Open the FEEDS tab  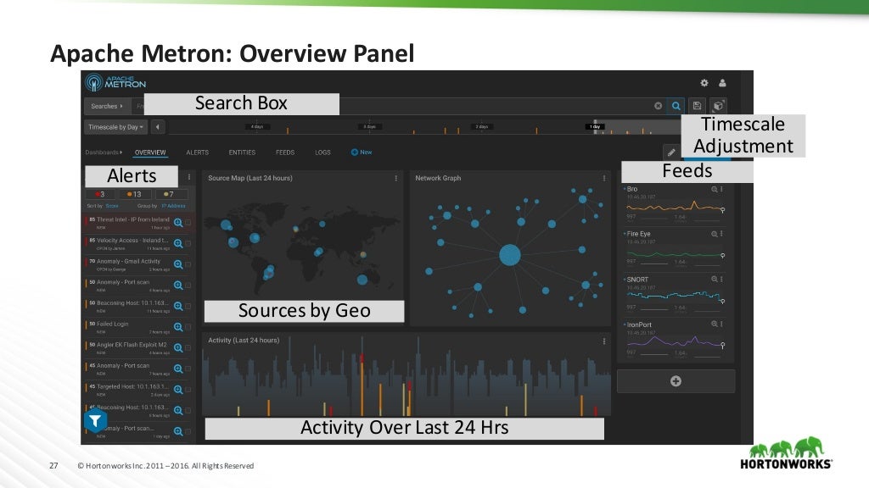tap(285, 152)
